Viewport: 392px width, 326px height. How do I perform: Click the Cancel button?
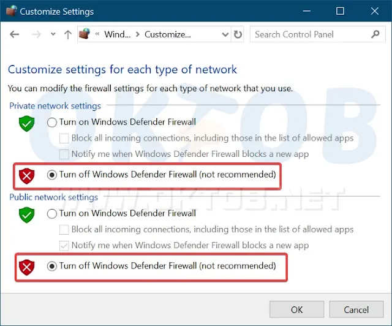tap(356, 309)
